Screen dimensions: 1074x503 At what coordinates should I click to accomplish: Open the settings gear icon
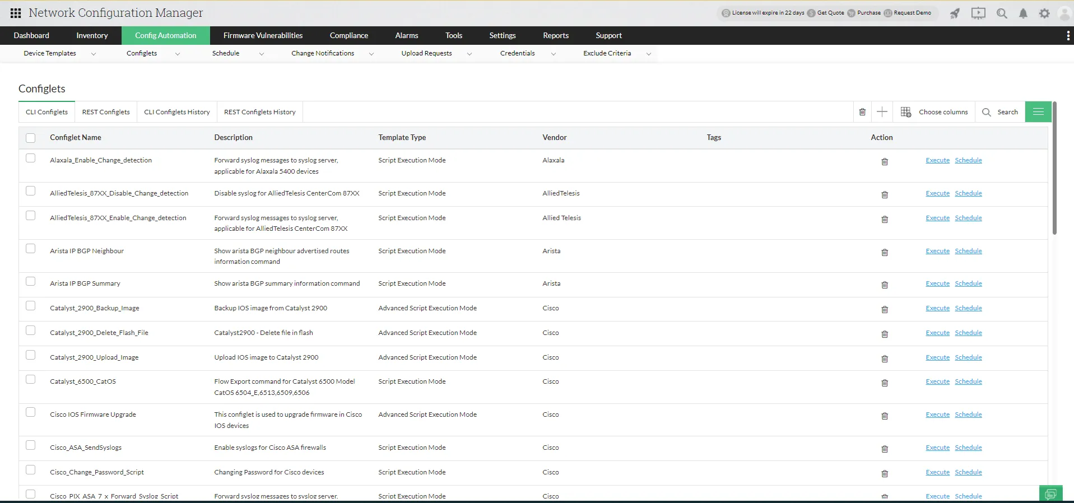click(x=1044, y=13)
